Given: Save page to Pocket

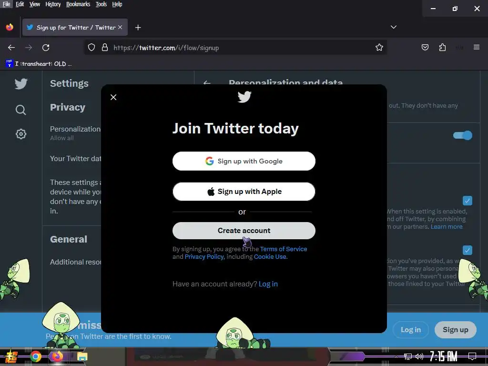Looking at the screenshot, I should (x=425, y=47).
